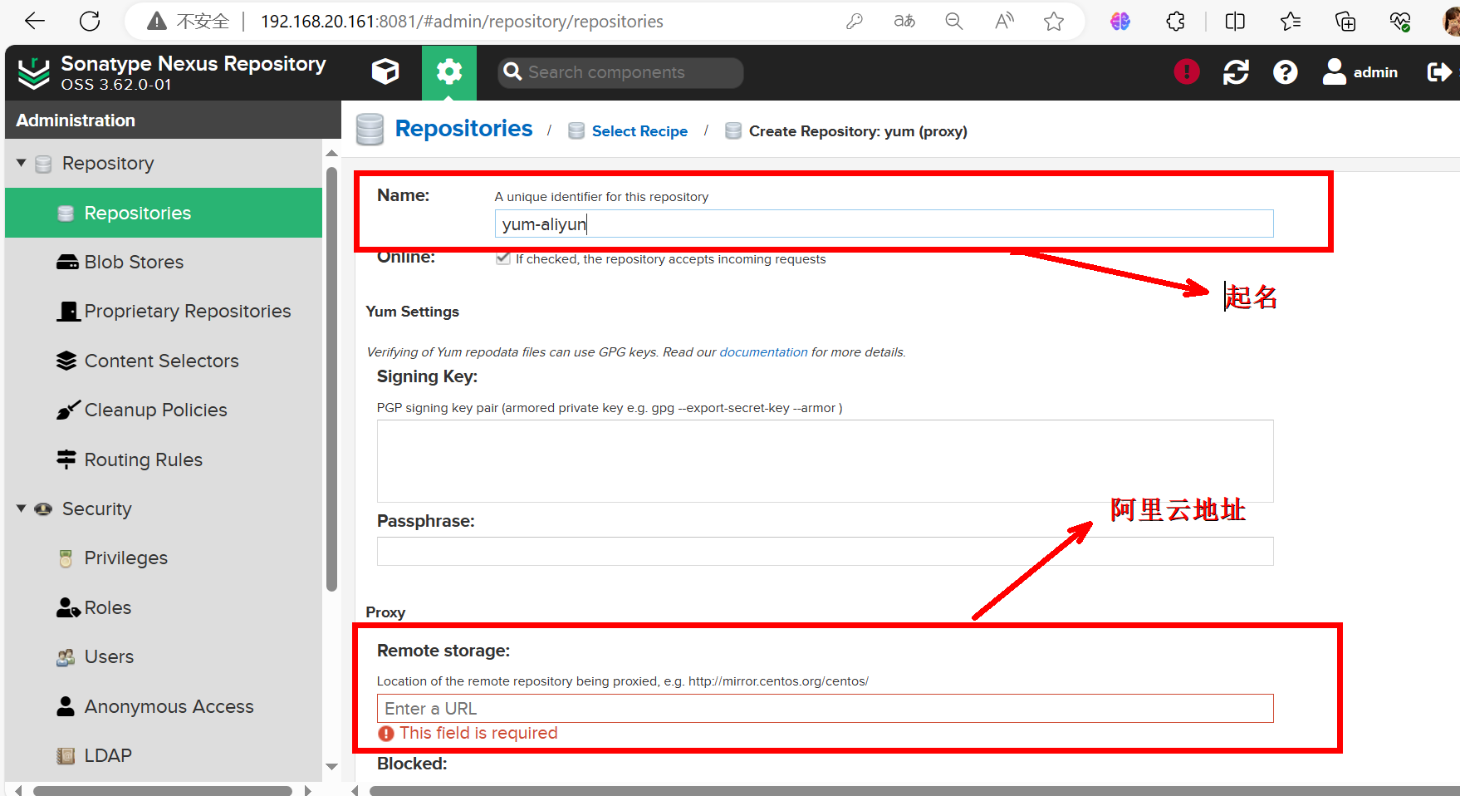Screen dimensions: 1460x796
Task: Go back to Select Recipe breadcrumb
Action: 639,131
